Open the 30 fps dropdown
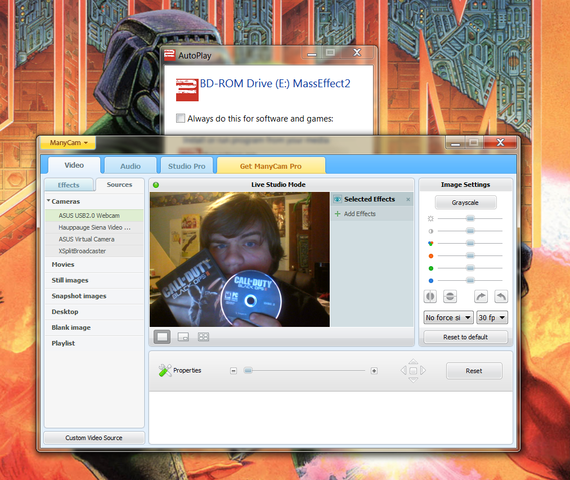The image size is (570, 480). 492,317
